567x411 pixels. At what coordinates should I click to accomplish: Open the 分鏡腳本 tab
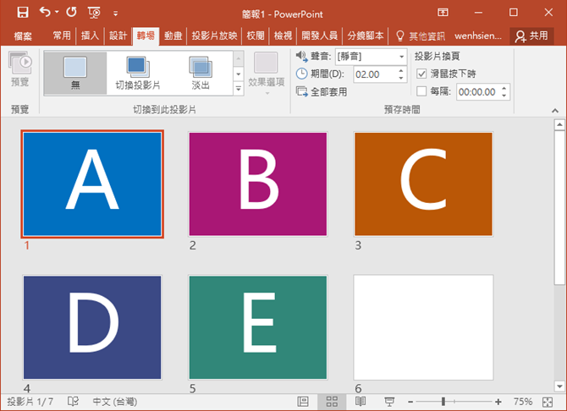click(x=366, y=36)
